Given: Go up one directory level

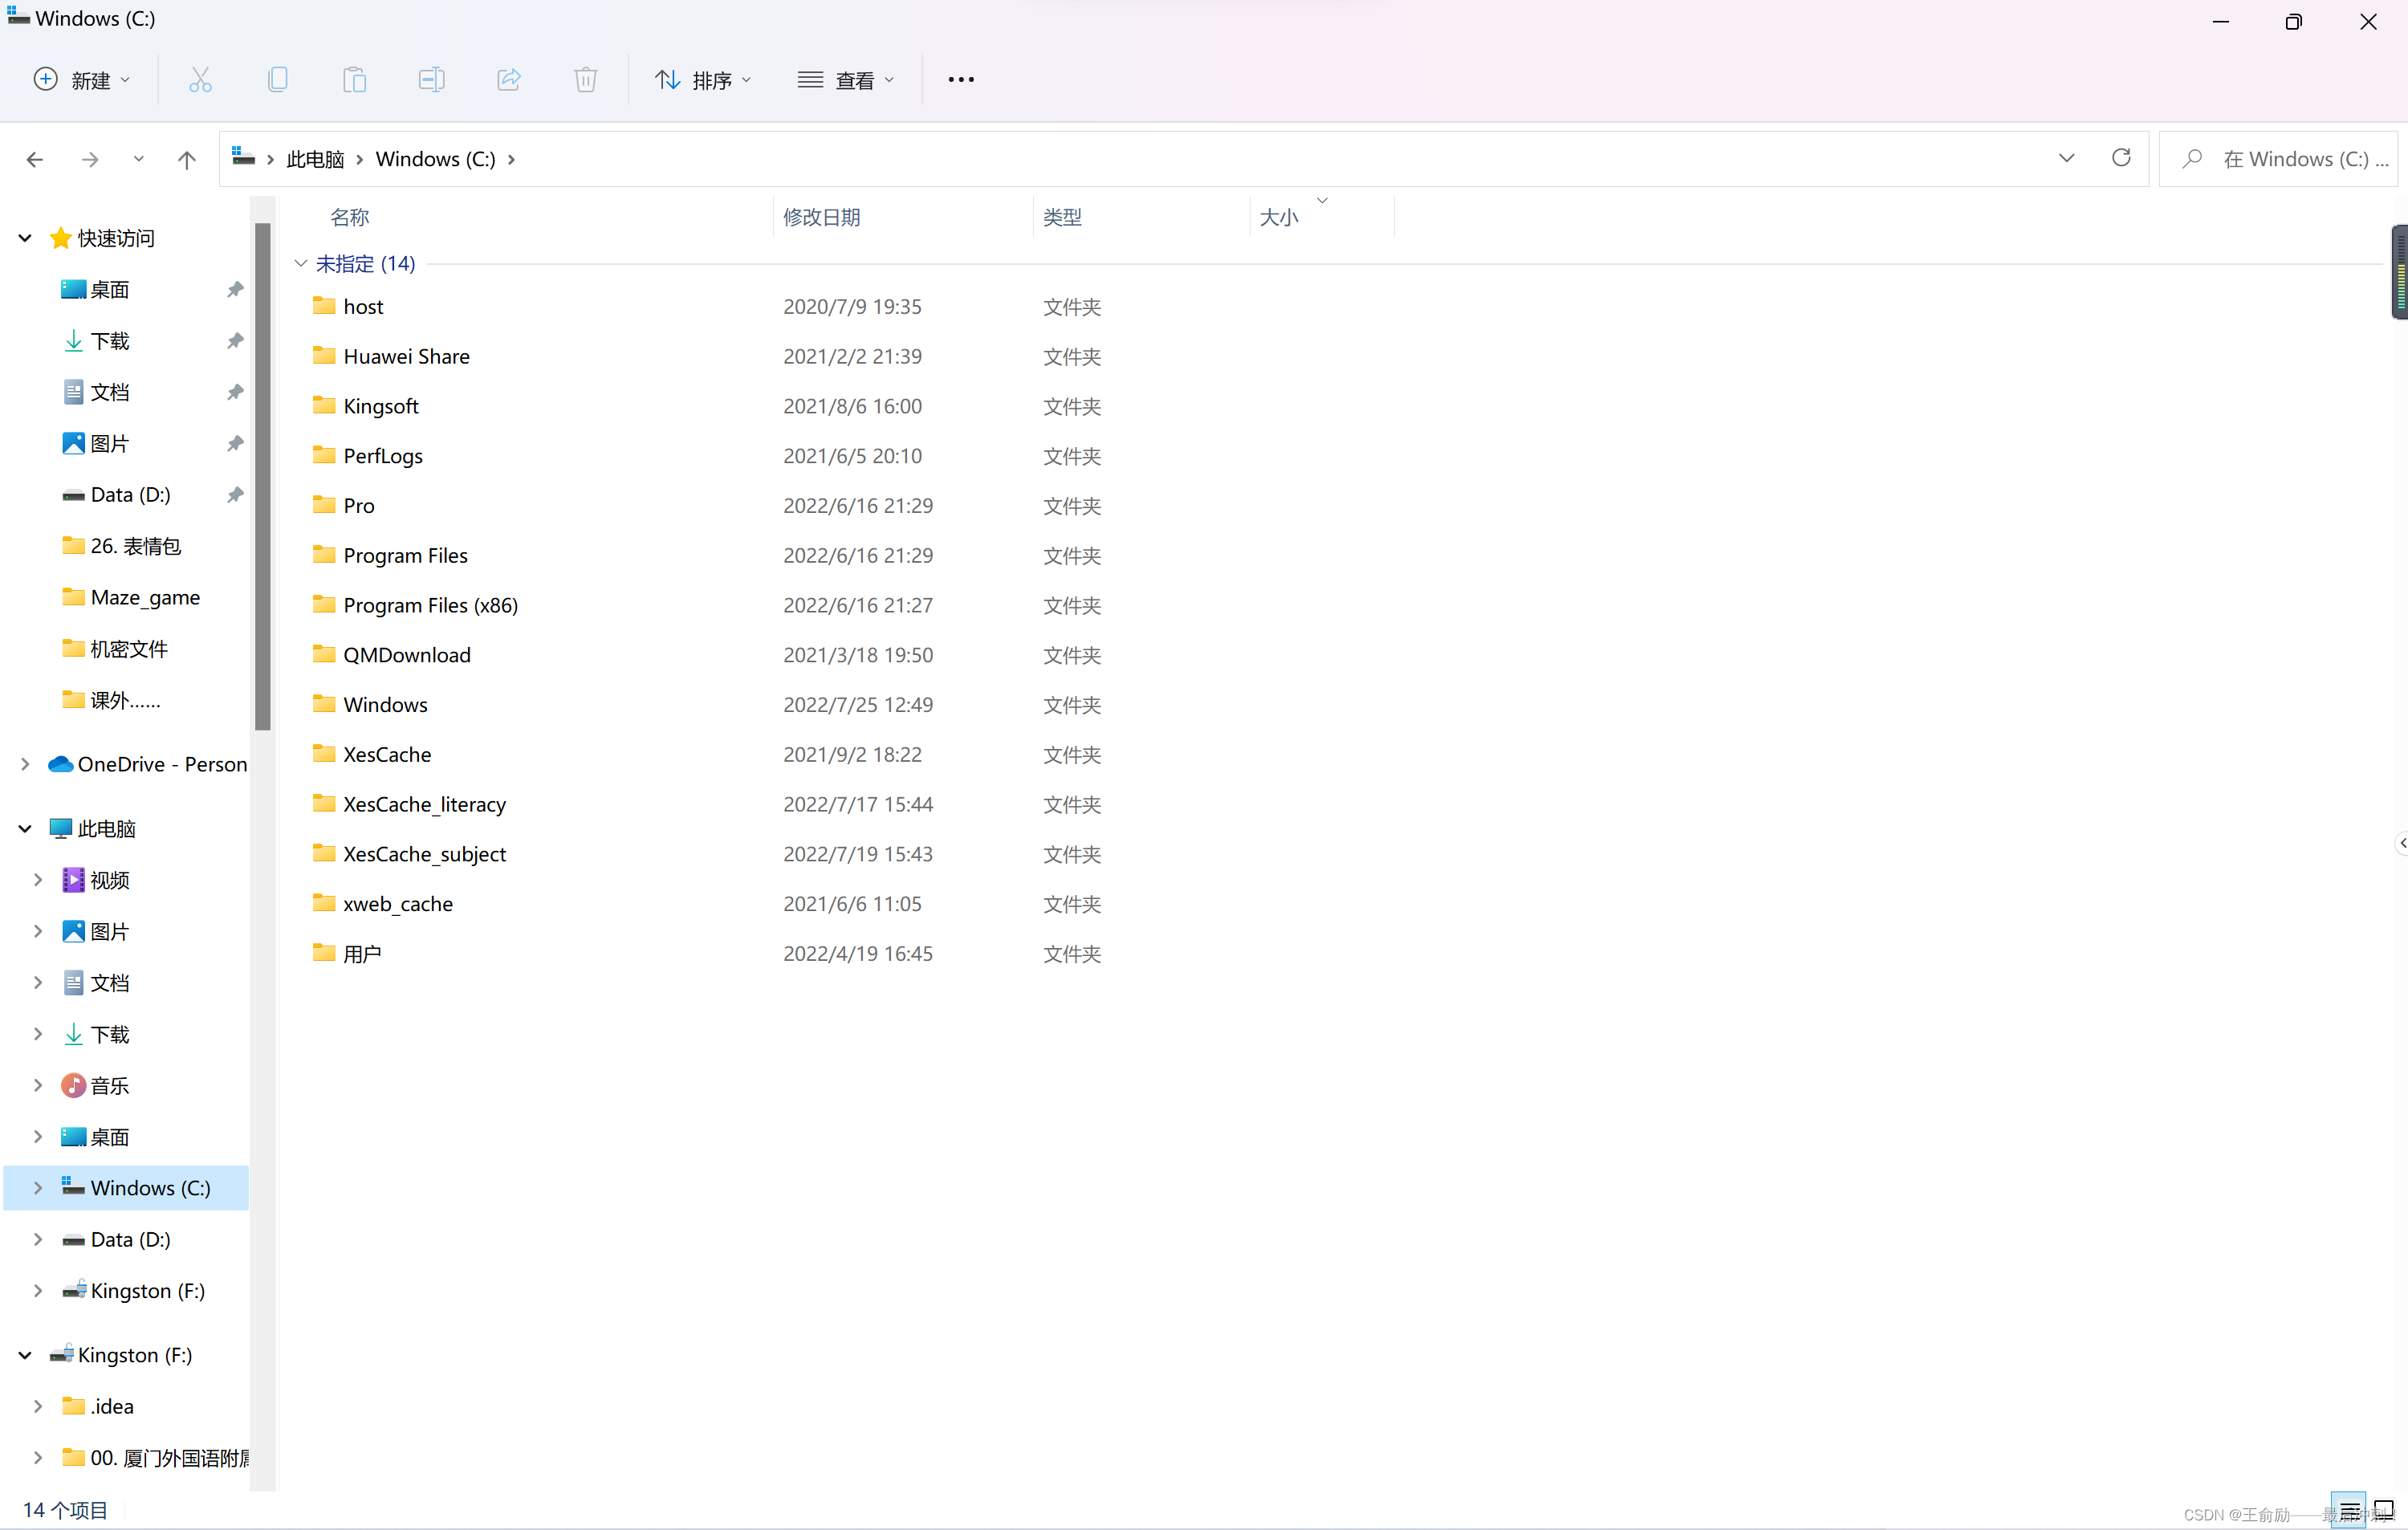Looking at the screenshot, I should [186, 159].
